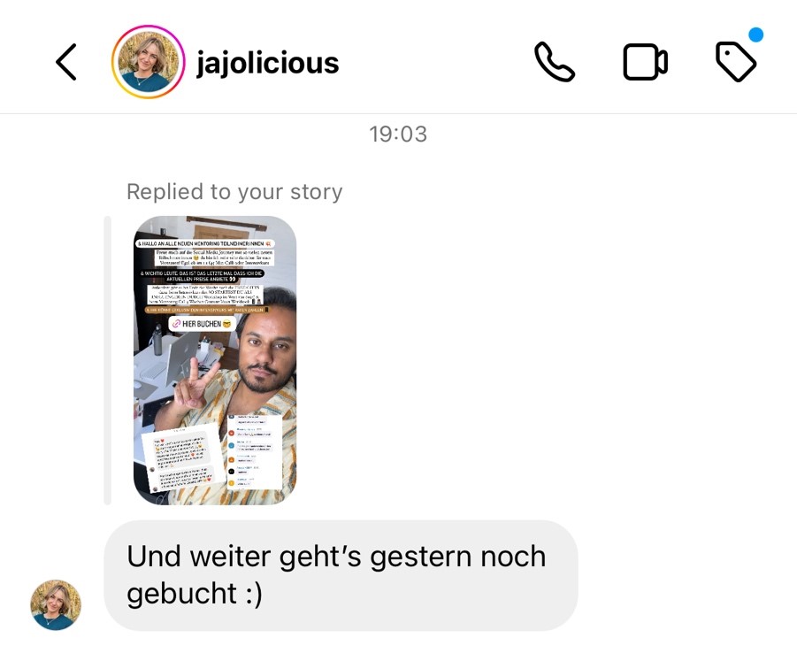Click the black WICHTIG LEUTE banner
This screenshot has height=661, width=797.
click(202, 276)
